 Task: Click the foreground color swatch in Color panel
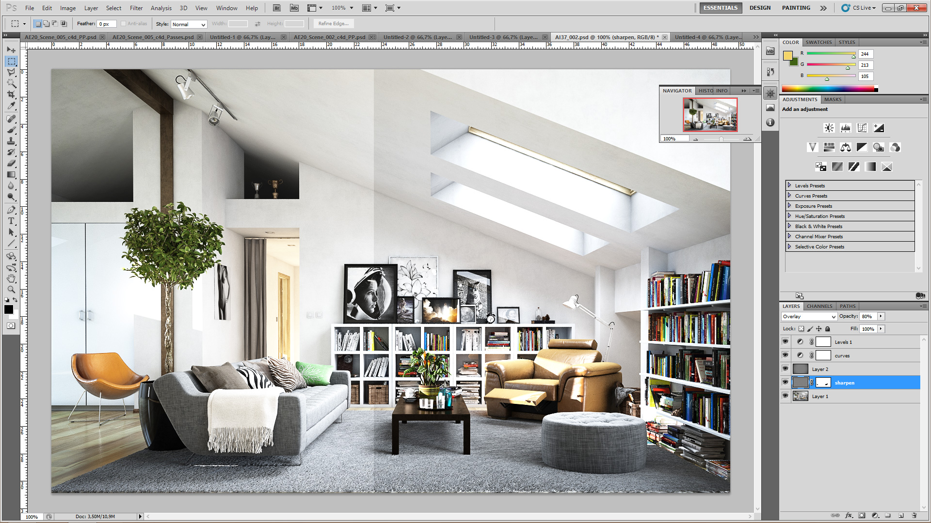pos(788,55)
